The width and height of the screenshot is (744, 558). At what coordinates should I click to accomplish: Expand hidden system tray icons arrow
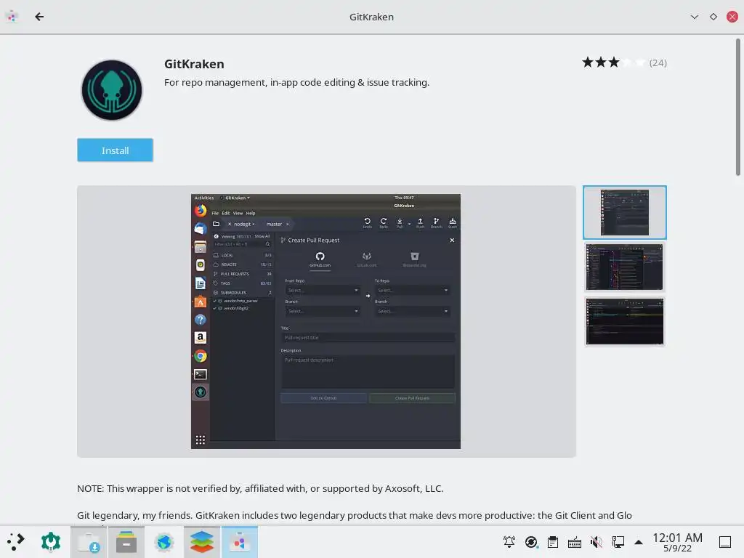tap(639, 542)
